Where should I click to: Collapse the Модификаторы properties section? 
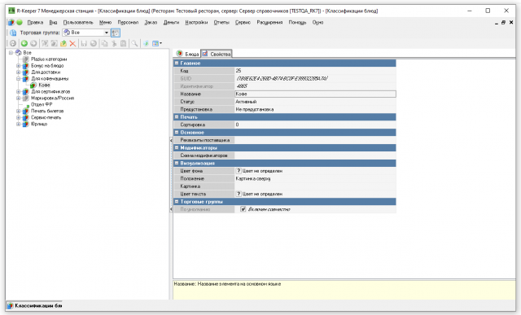[177, 147]
